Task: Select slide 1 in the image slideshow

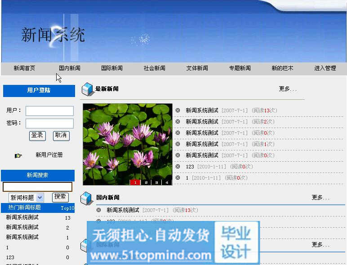Action: pyautogui.click(x=135, y=182)
